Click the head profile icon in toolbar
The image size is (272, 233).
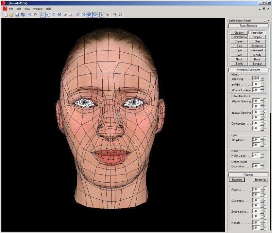point(115,15)
